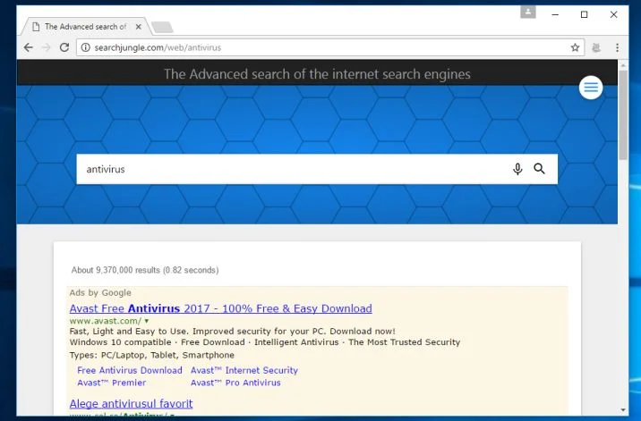This screenshot has height=421, width=641.
Task: Click the page vertical scrollbar thumb
Action: (x=623, y=114)
